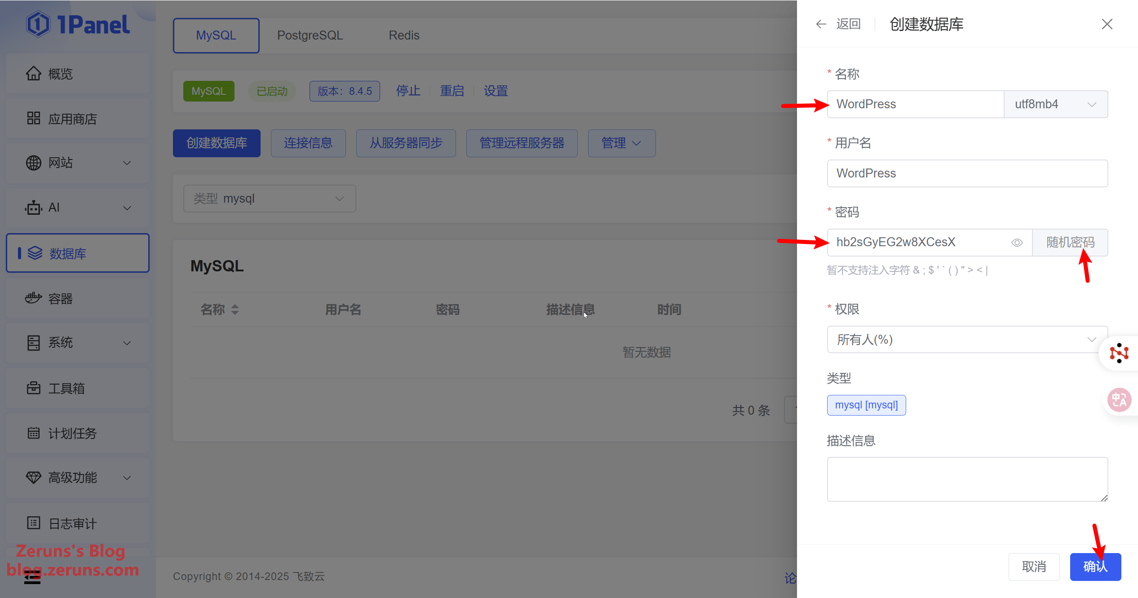
Task: Select 工具箱 in the sidebar menu
Action: 78,388
